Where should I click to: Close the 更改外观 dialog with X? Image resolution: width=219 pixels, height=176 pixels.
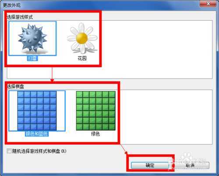click(x=208, y=4)
